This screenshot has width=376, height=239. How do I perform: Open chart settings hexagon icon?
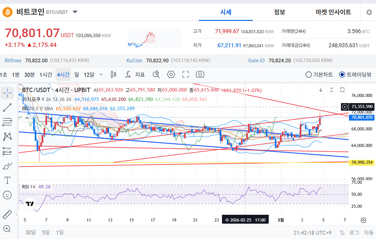coord(171,74)
